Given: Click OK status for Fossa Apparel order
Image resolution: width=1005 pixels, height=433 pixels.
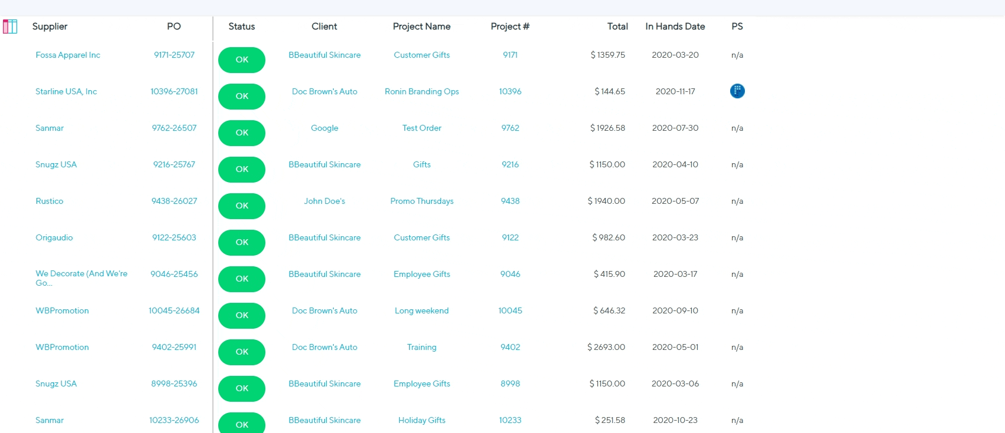Looking at the screenshot, I should (x=241, y=60).
